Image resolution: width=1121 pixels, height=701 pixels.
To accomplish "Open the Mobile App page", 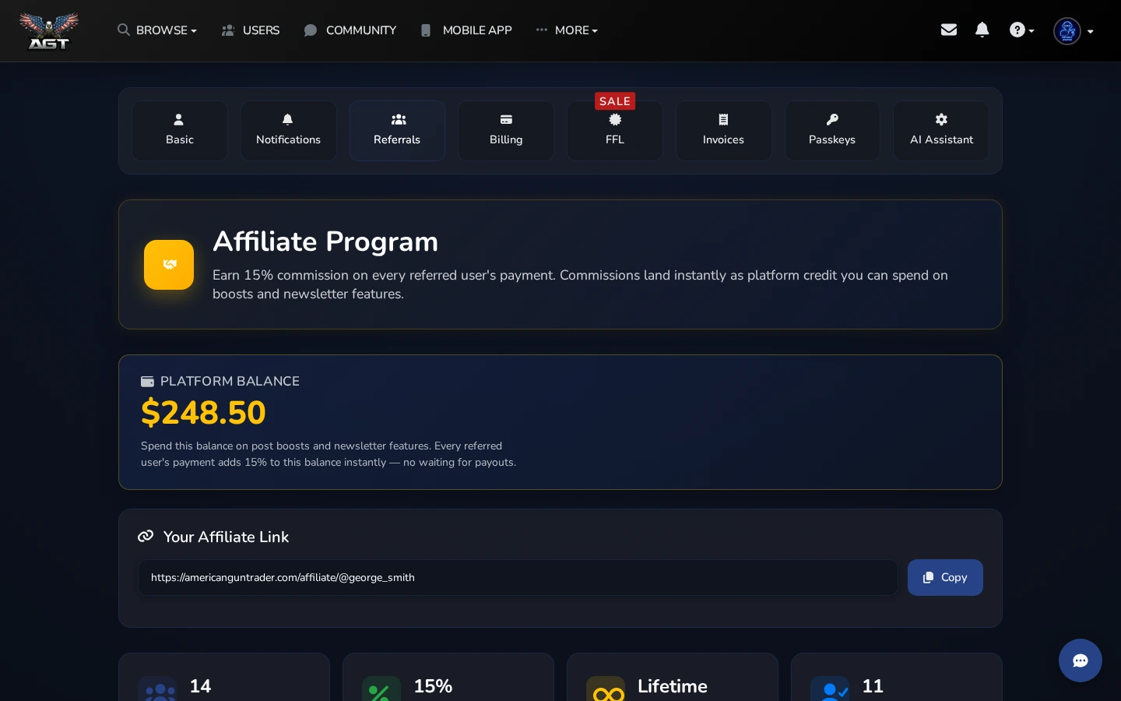I will click(x=466, y=30).
